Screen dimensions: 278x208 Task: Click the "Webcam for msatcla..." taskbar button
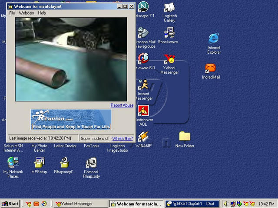tap(137, 204)
